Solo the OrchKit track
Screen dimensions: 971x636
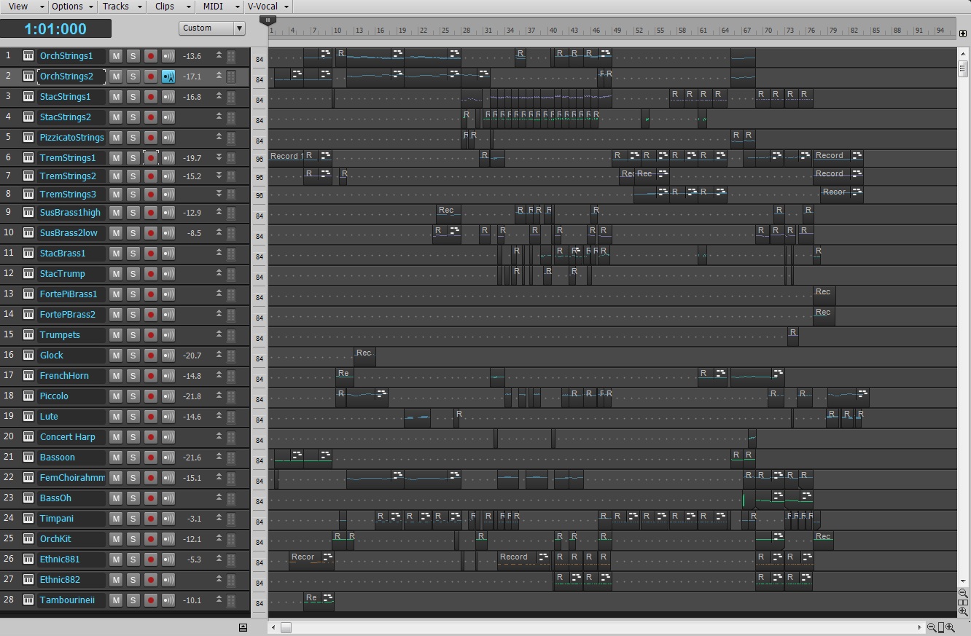tap(133, 539)
